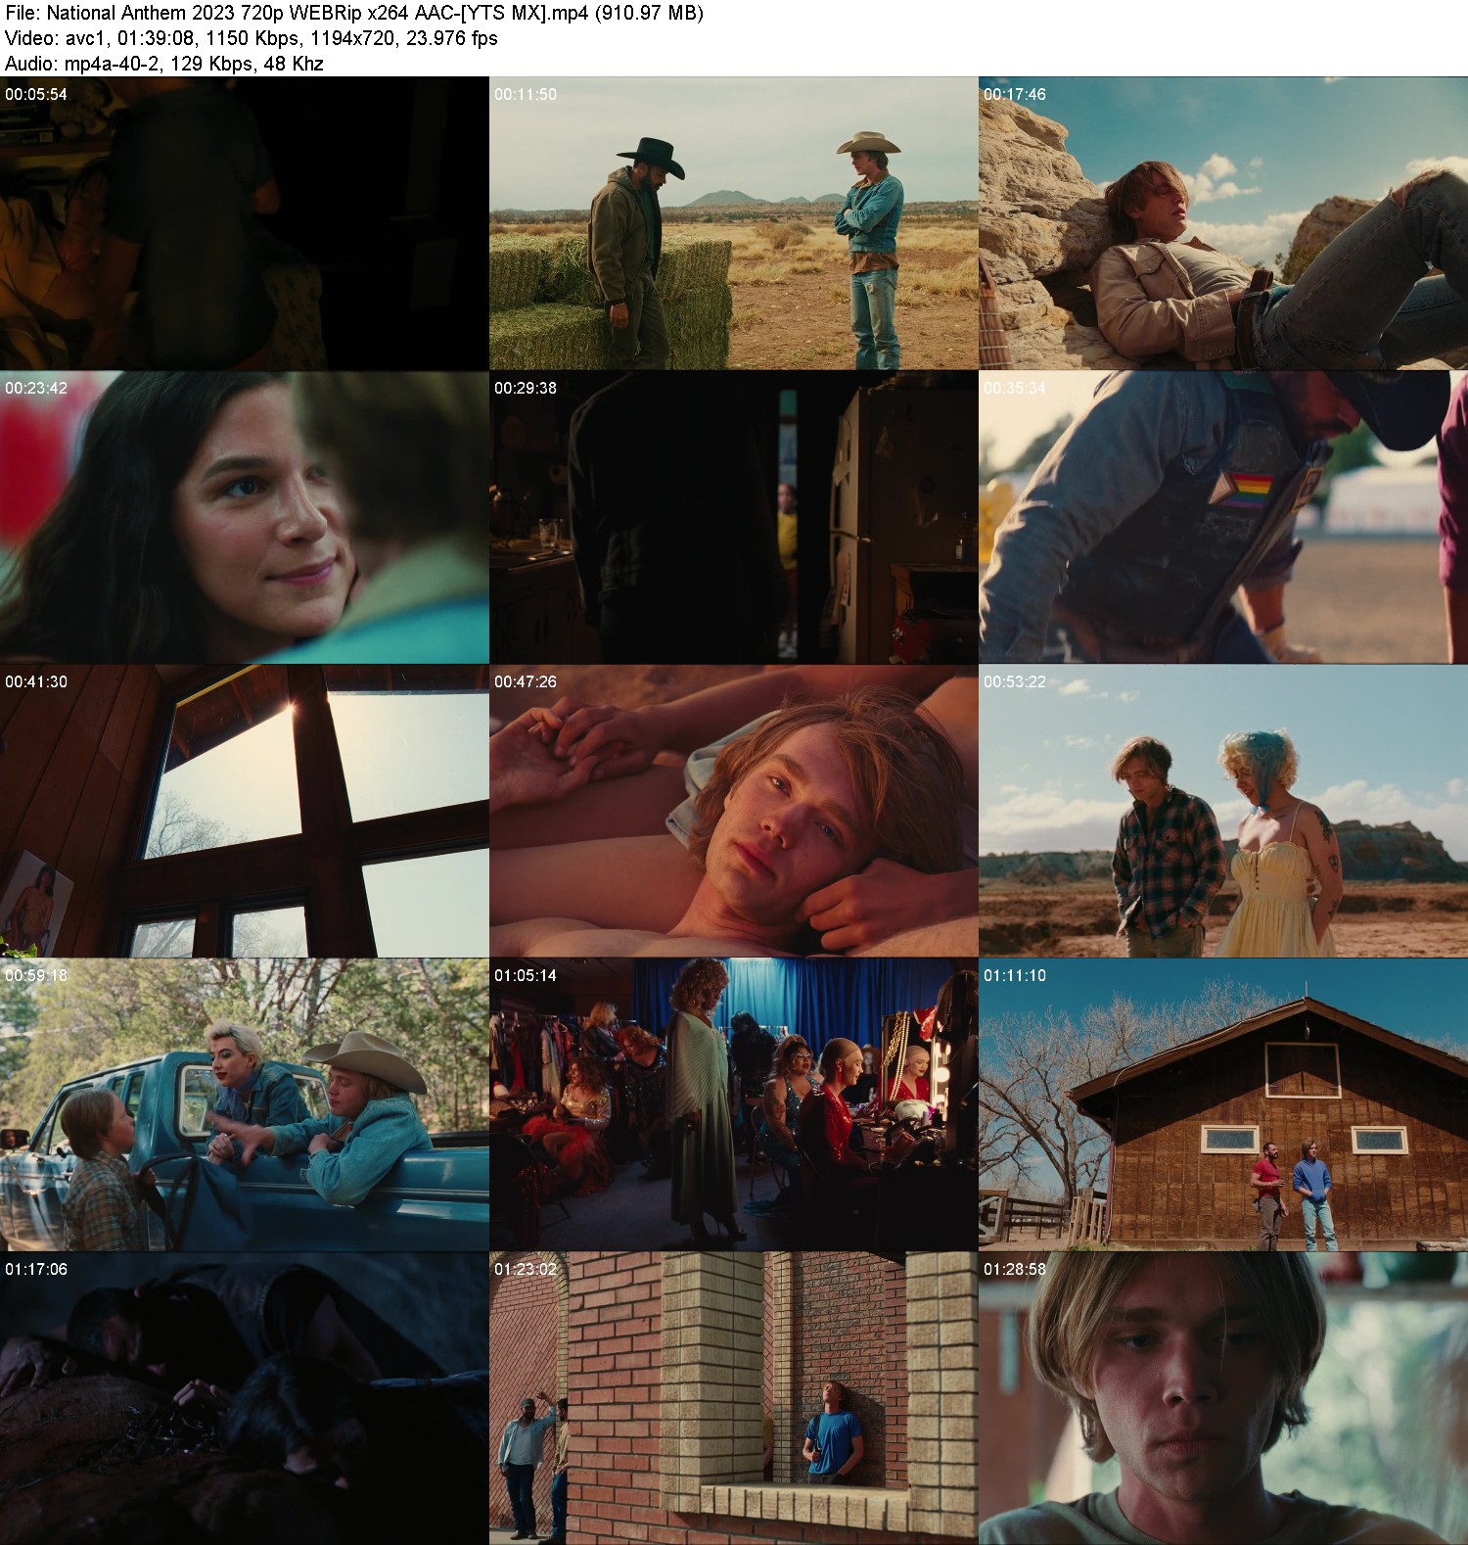1468x1545 pixels.
Task: Click the file size text '(910.97 MB)'
Action: pyautogui.click(x=649, y=13)
